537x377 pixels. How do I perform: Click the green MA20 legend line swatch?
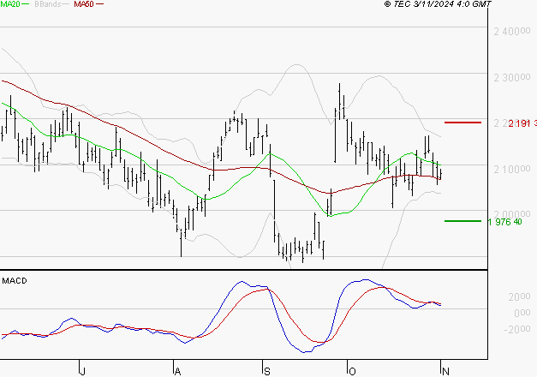[25, 5]
